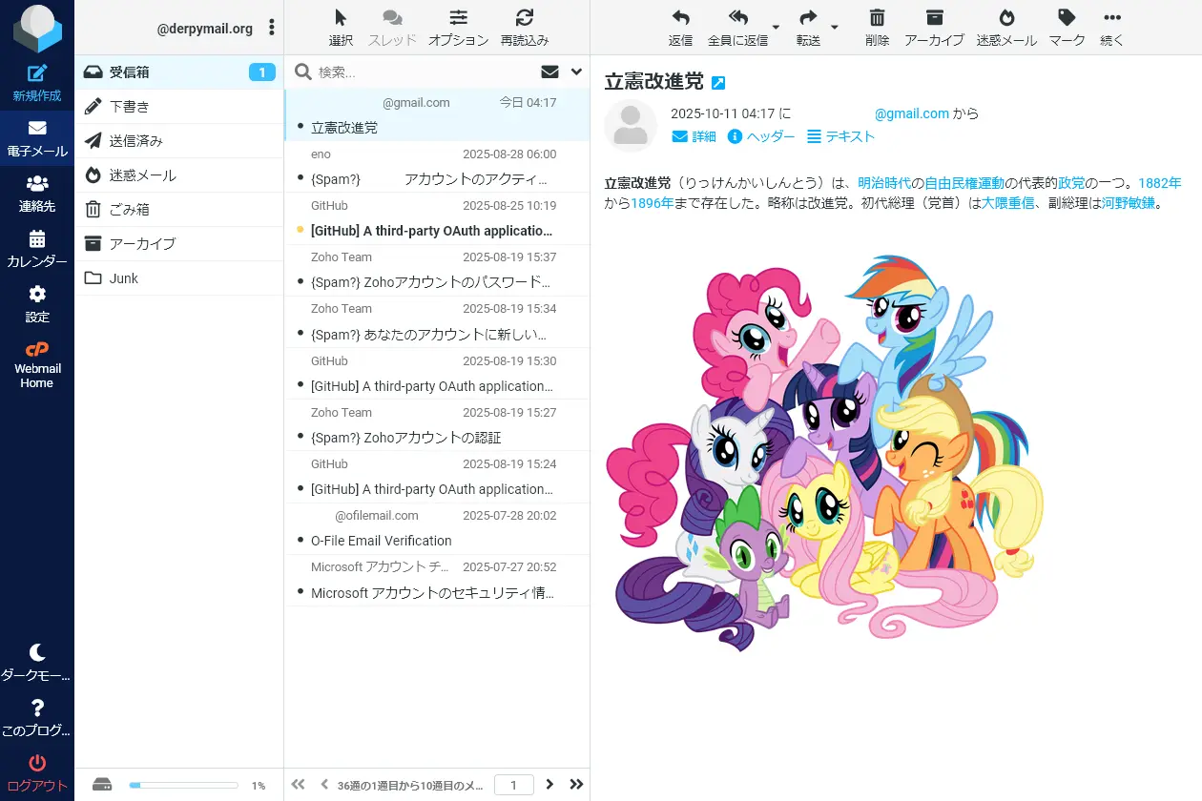This screenshot has width=1202, height=801.
Task: Expand 全員に返信 dropdown arrow
Action: (776, 28)
